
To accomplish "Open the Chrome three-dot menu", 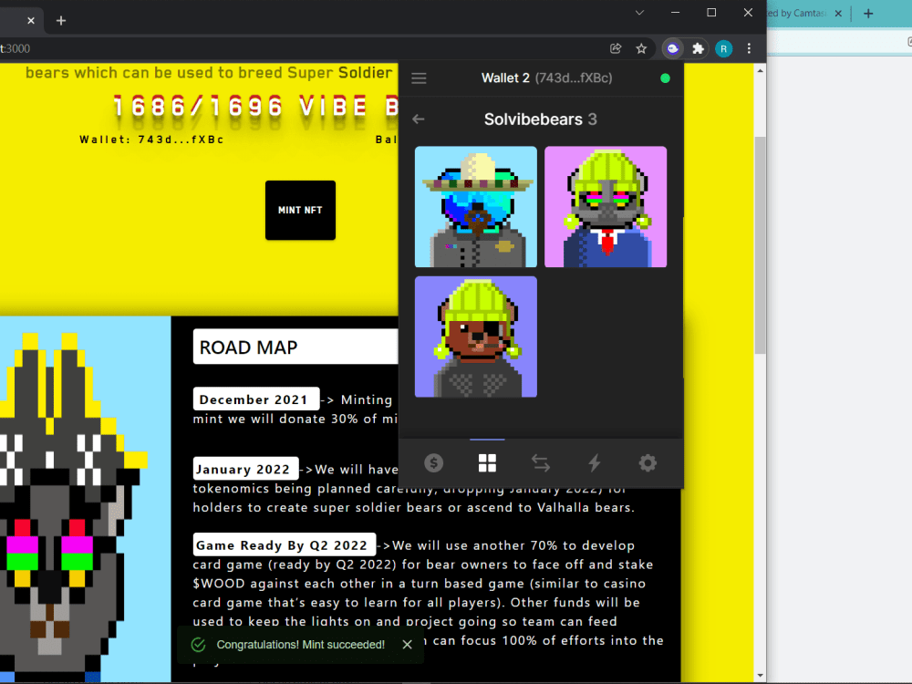I will pyautogui.click(x=749, y=49).
